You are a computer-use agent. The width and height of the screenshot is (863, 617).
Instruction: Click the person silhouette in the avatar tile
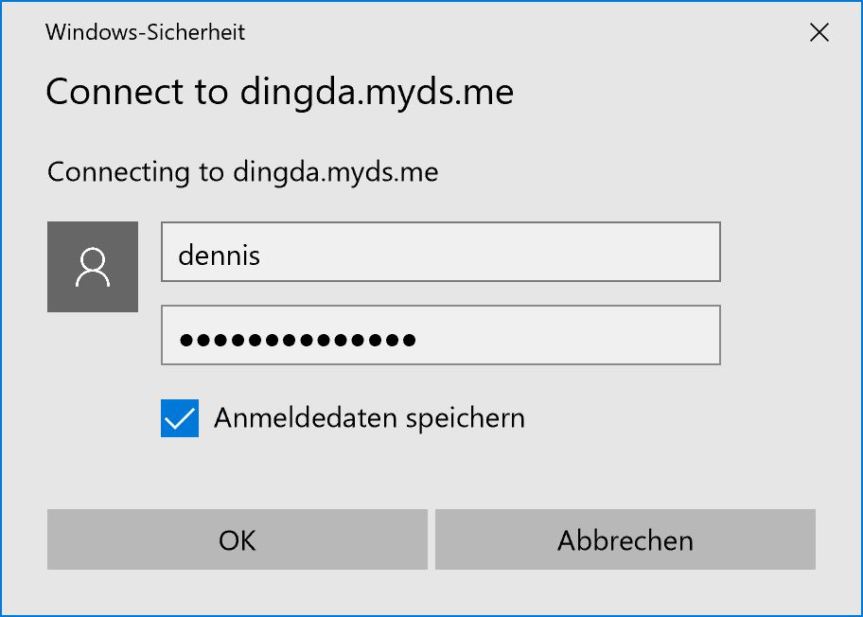coord(93,268)
